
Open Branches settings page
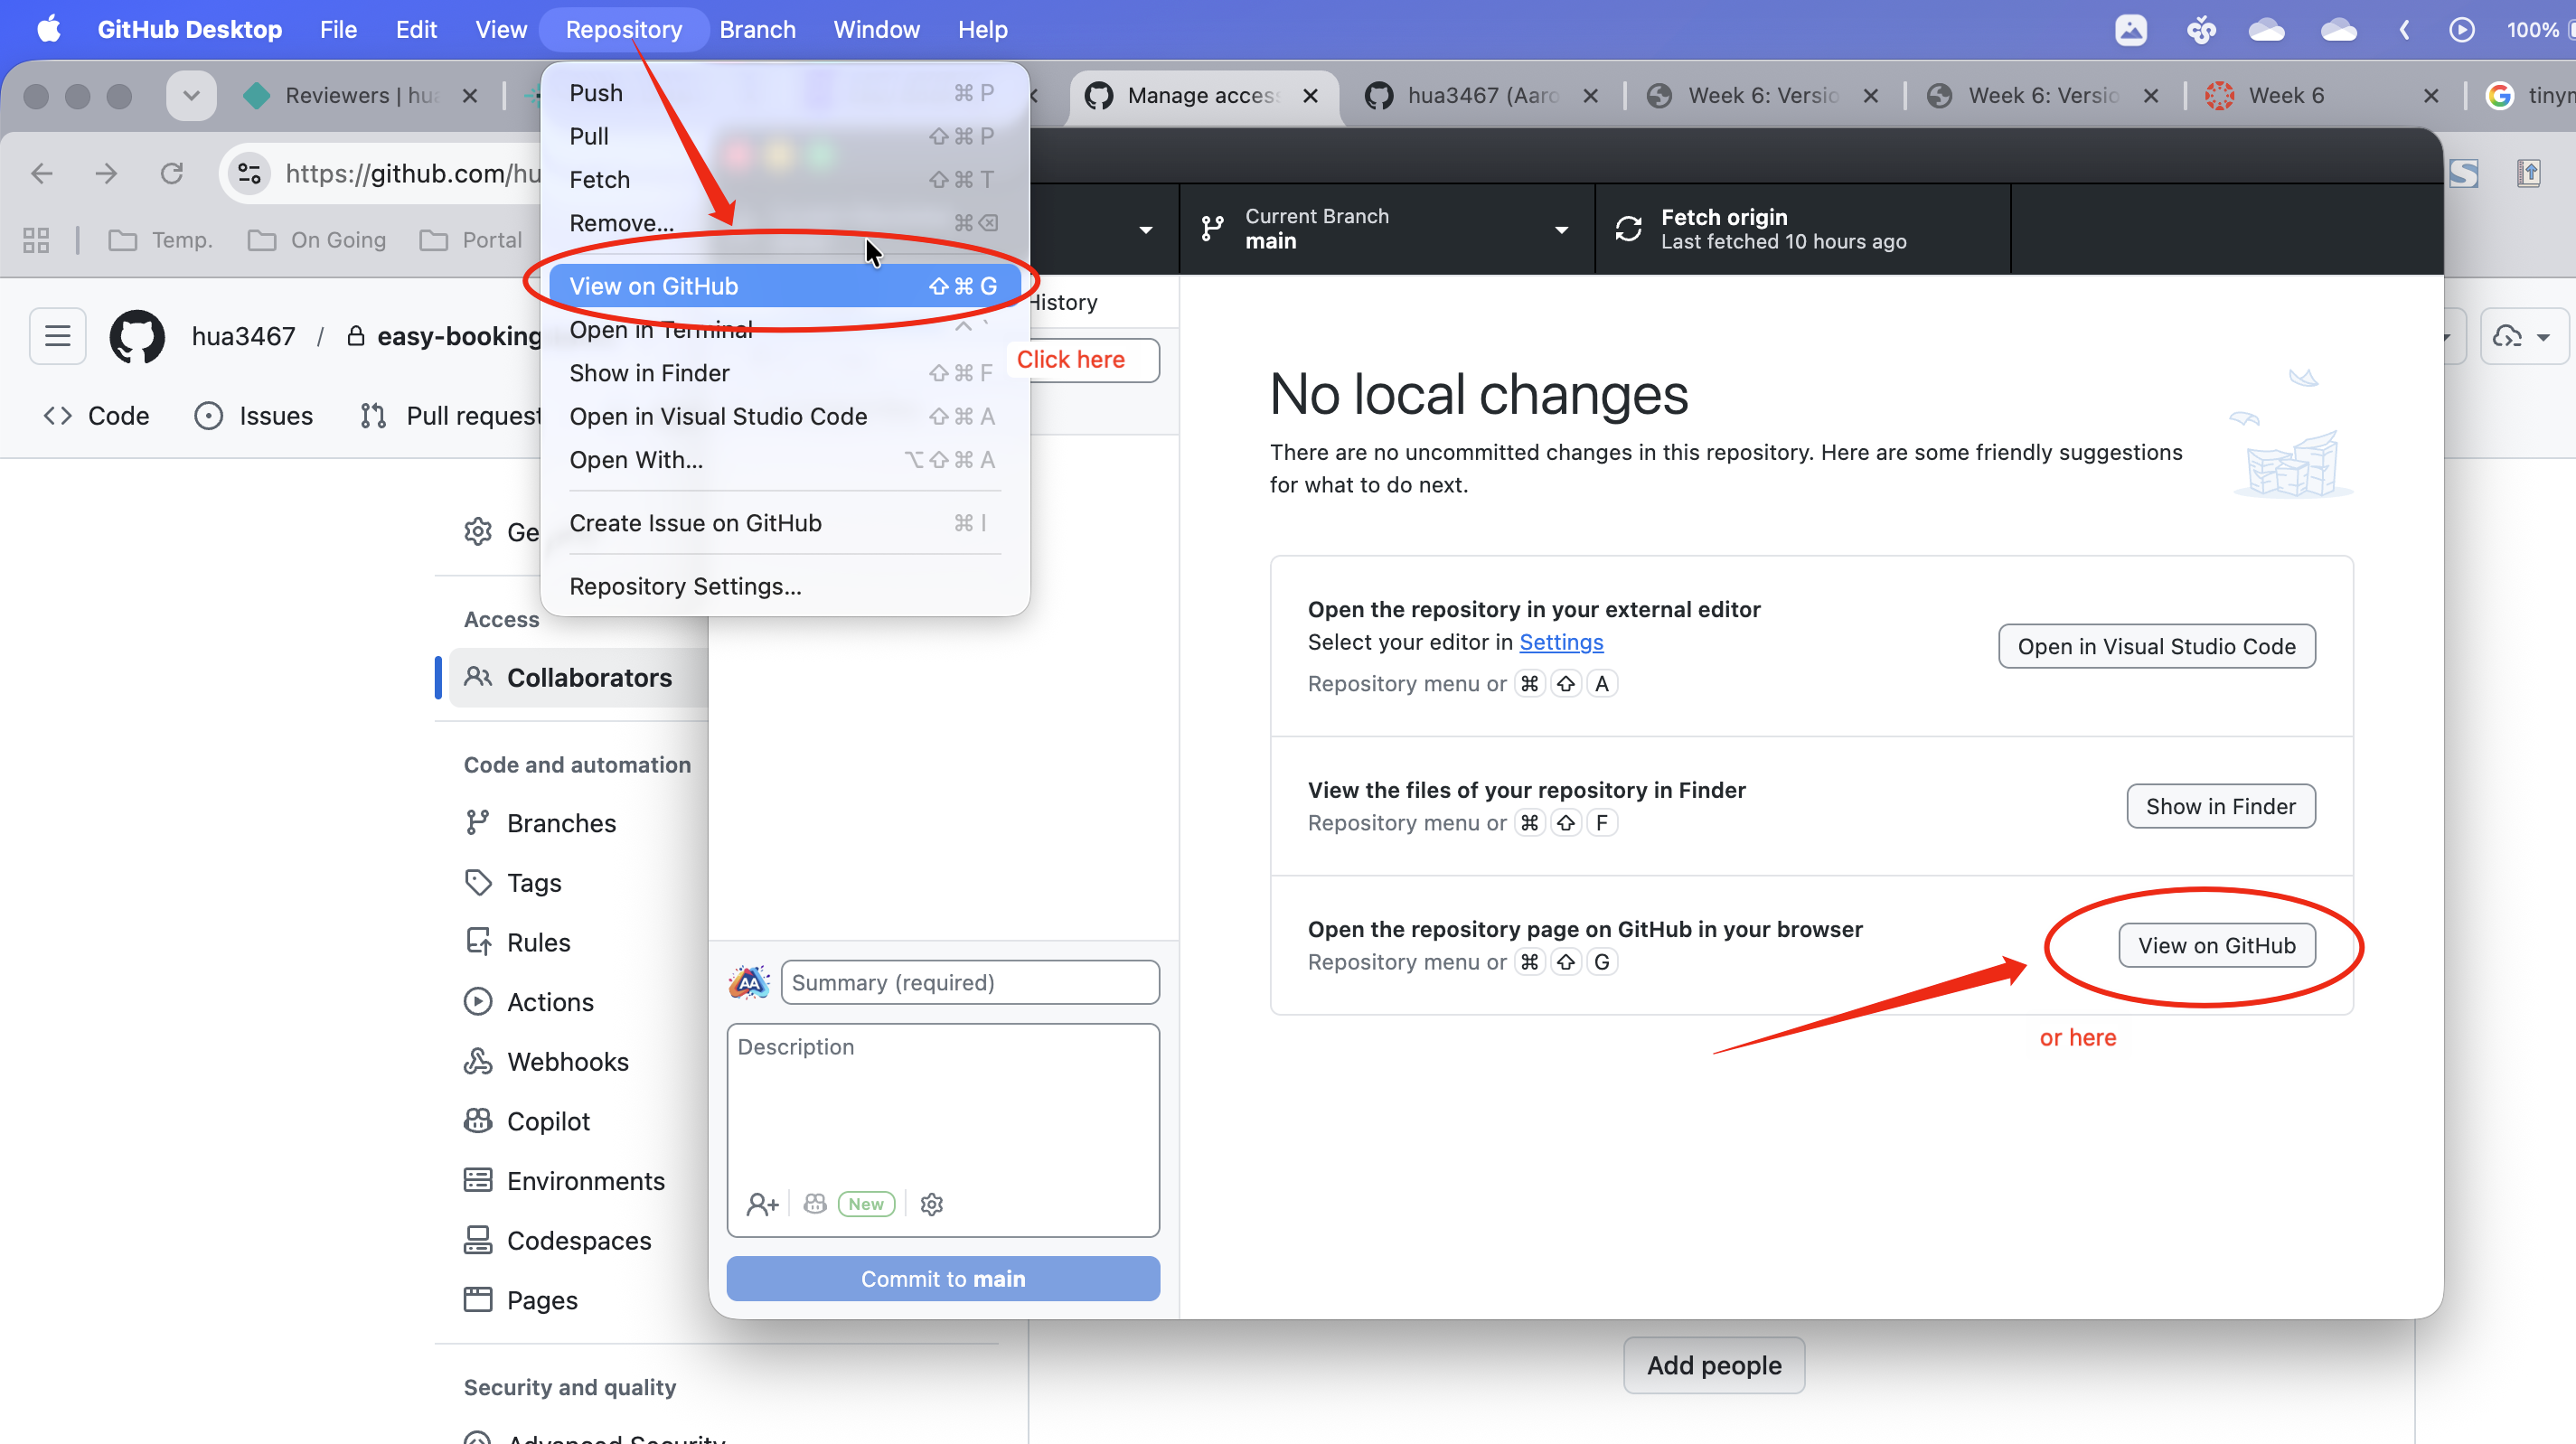[x=540, y=822]
